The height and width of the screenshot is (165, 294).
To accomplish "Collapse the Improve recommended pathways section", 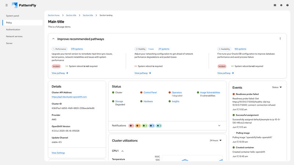I will (53, 39).
